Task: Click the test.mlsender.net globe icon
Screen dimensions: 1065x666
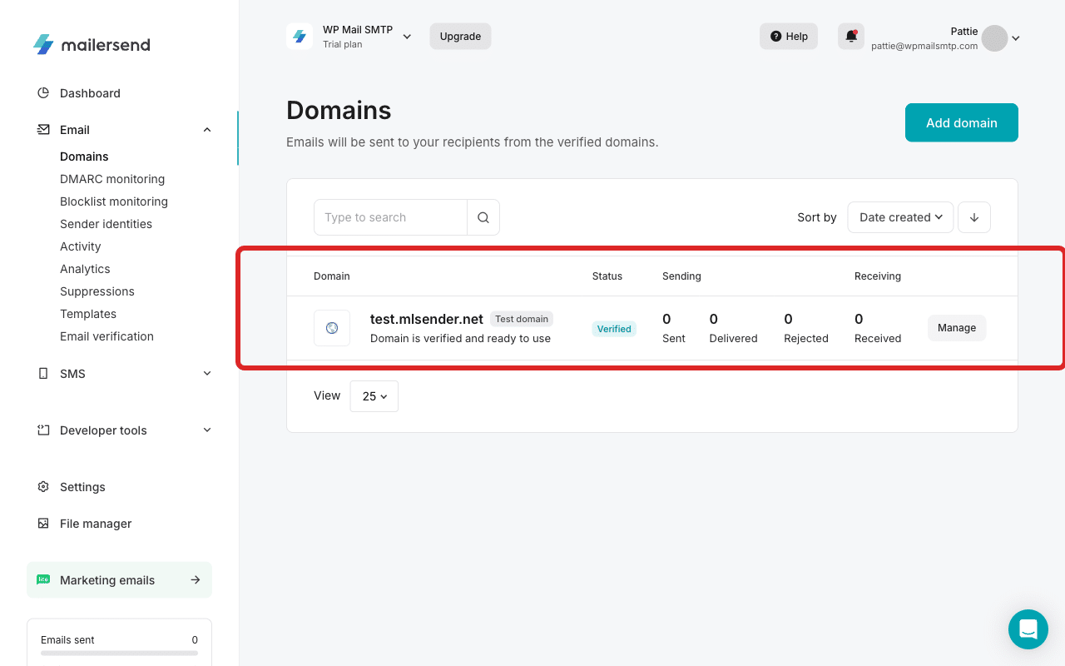Action: click(x=332, y=328)
